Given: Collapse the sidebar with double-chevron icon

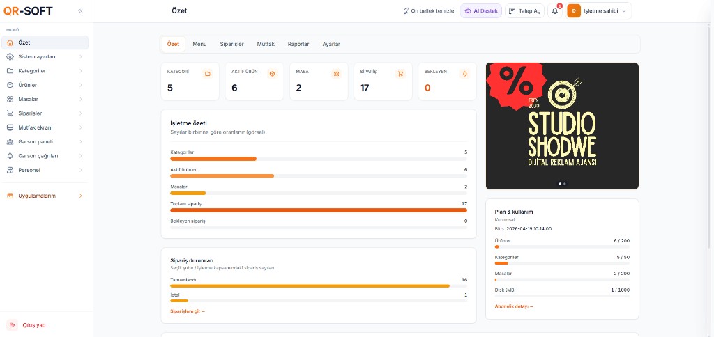Looking at the screenshot, I should coord(80,11).
